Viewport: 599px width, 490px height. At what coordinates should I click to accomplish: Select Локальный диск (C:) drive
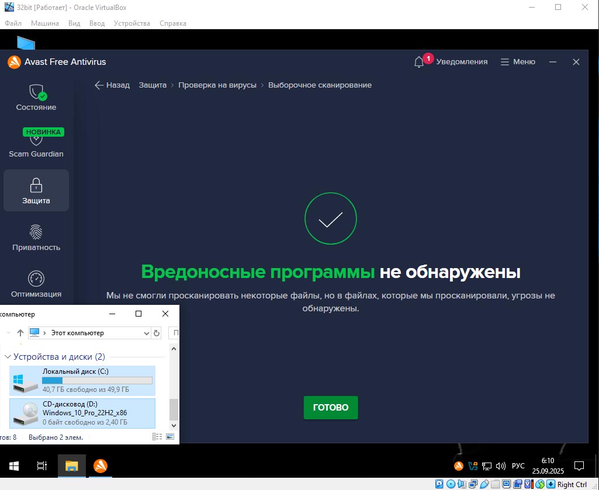[x=83, y=380]
